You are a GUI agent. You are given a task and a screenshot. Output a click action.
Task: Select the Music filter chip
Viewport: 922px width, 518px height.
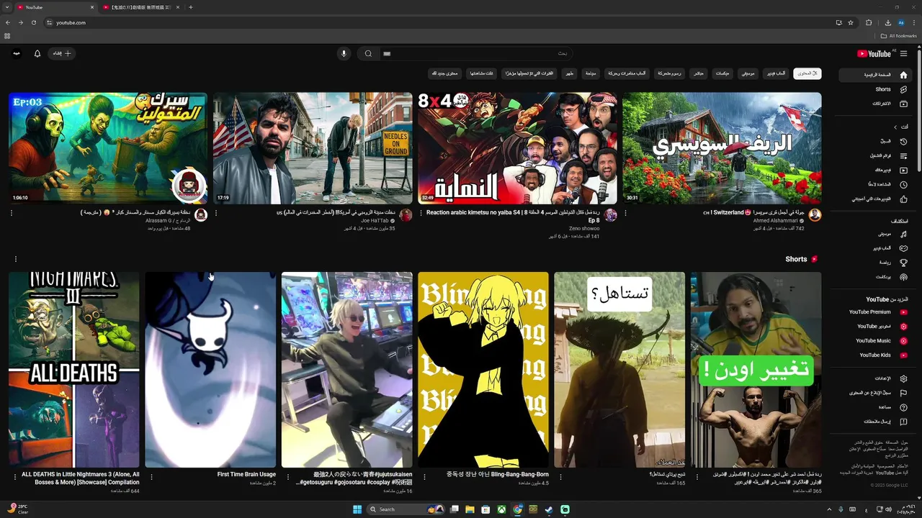[x=748, y=73]
